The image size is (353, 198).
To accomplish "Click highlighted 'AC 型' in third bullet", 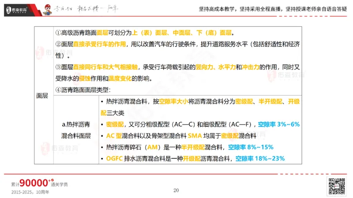I will click(x=114, y=136).
